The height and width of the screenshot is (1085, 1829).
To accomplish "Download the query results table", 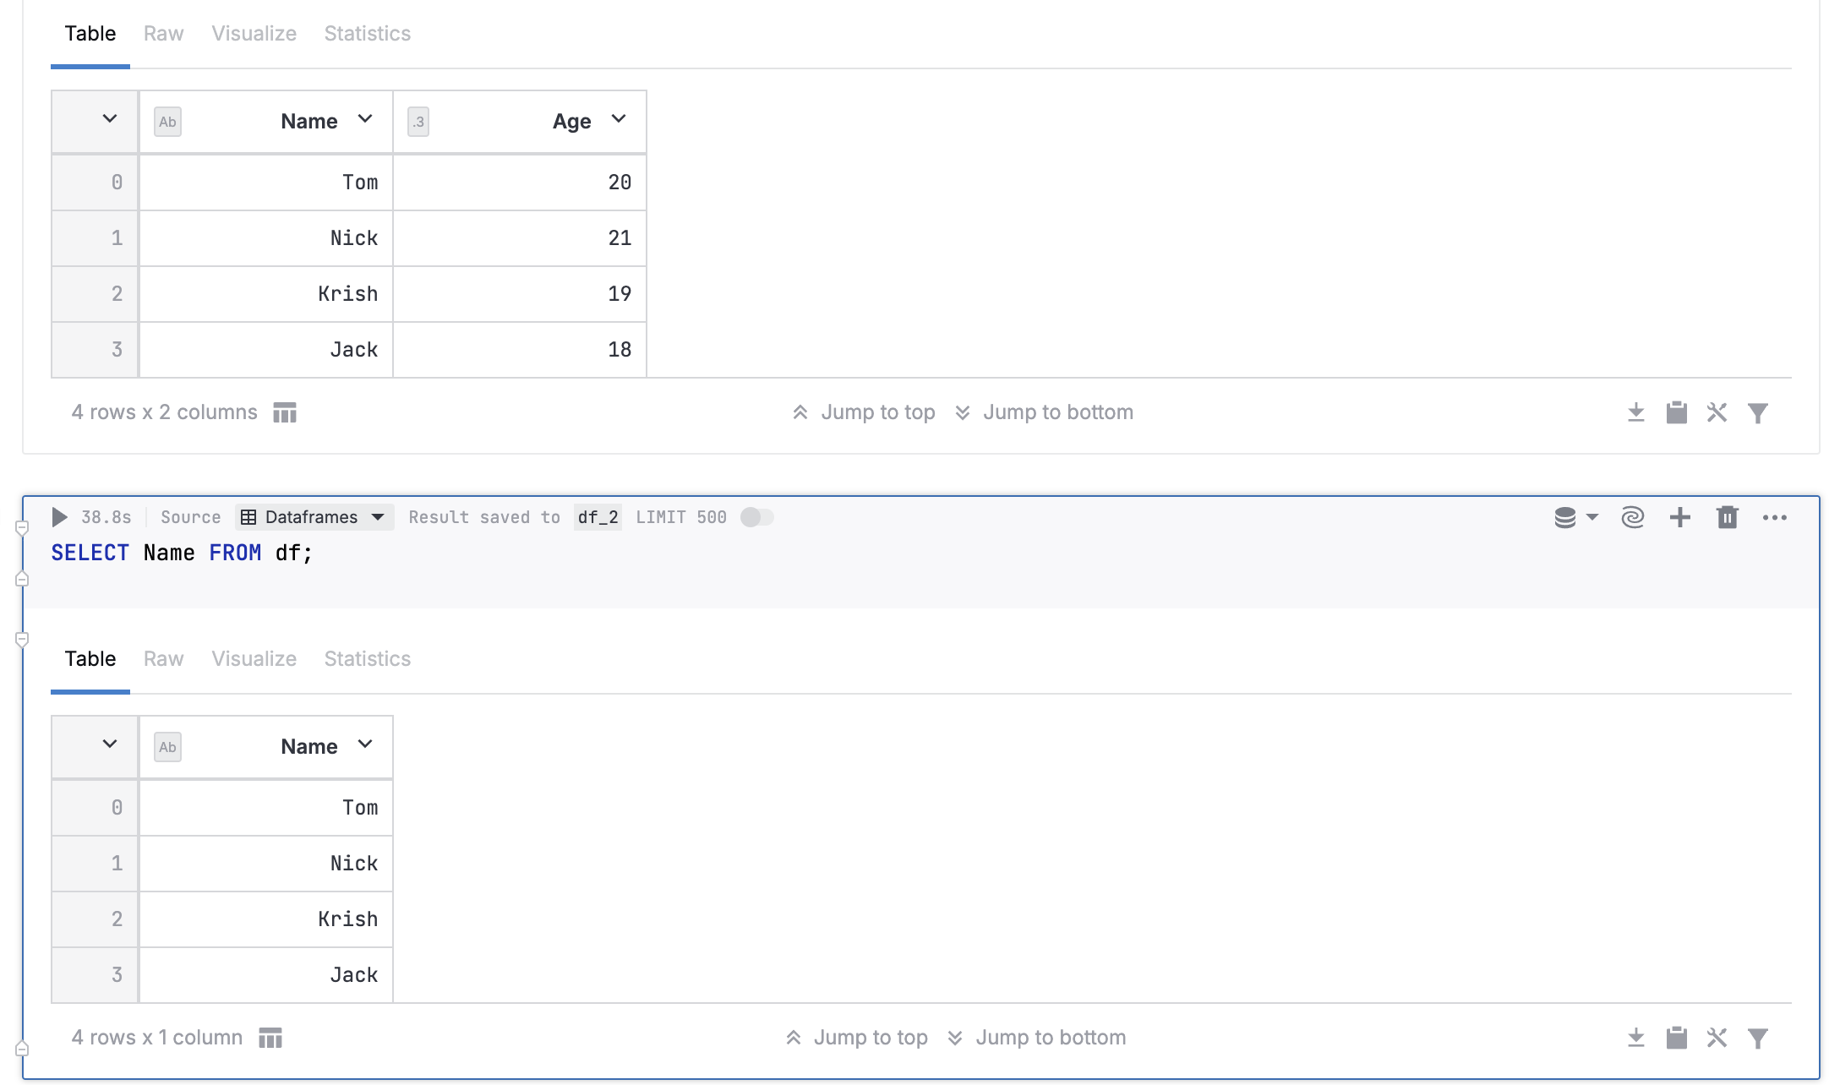I will (1636, 1037).
